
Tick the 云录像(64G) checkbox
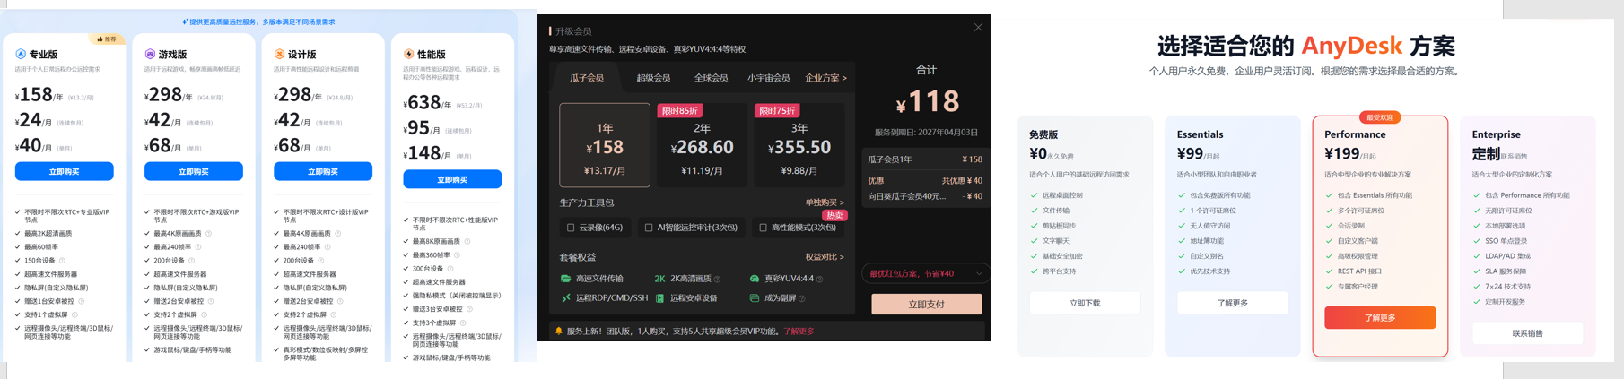571,228
